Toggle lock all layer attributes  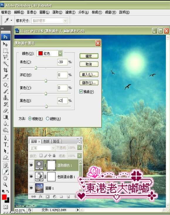tap(54, 156)
